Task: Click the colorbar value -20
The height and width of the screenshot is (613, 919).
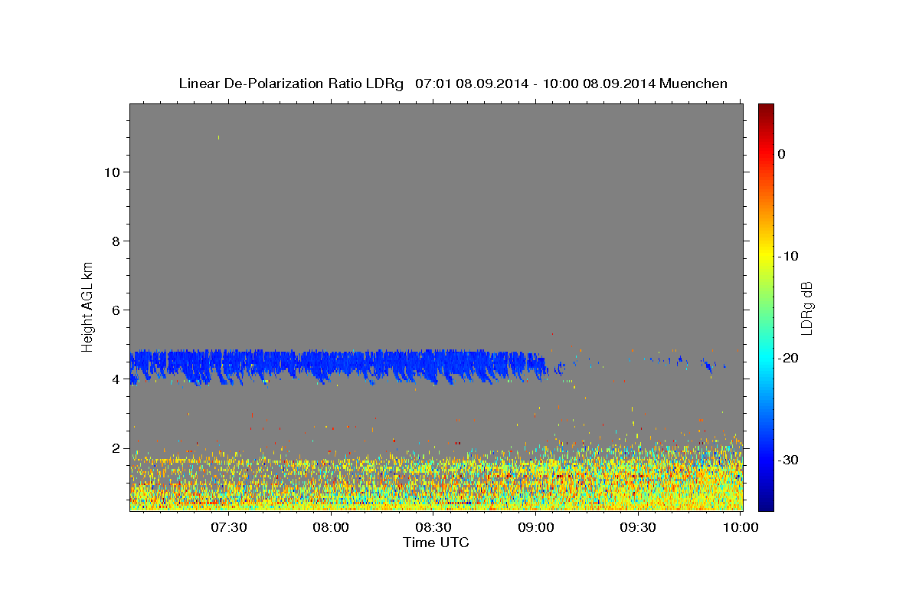Action: [x=789, y=358]
